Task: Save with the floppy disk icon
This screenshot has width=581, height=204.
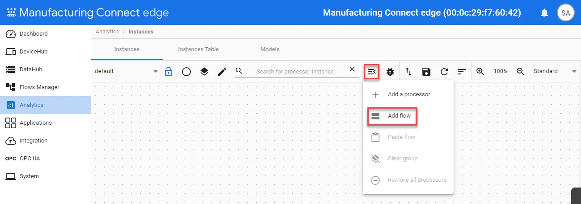Action: pos(426,71)
